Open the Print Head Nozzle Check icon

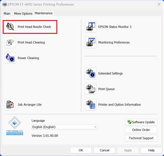(x=10, y=27)
